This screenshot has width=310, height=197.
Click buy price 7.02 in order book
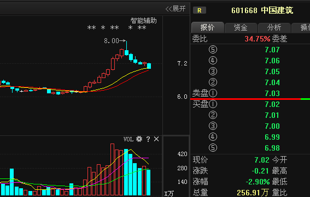(x=272, y=104)
